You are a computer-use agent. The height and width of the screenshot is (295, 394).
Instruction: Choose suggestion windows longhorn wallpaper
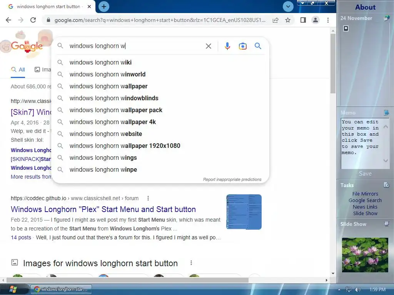click(160, 86)
